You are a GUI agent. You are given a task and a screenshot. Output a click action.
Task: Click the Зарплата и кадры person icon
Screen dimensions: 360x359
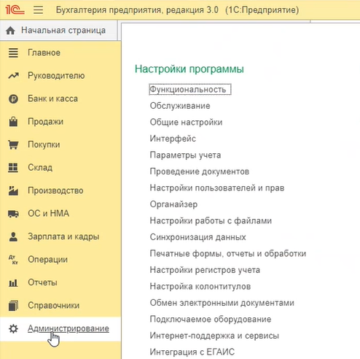[x=13, y=236]
